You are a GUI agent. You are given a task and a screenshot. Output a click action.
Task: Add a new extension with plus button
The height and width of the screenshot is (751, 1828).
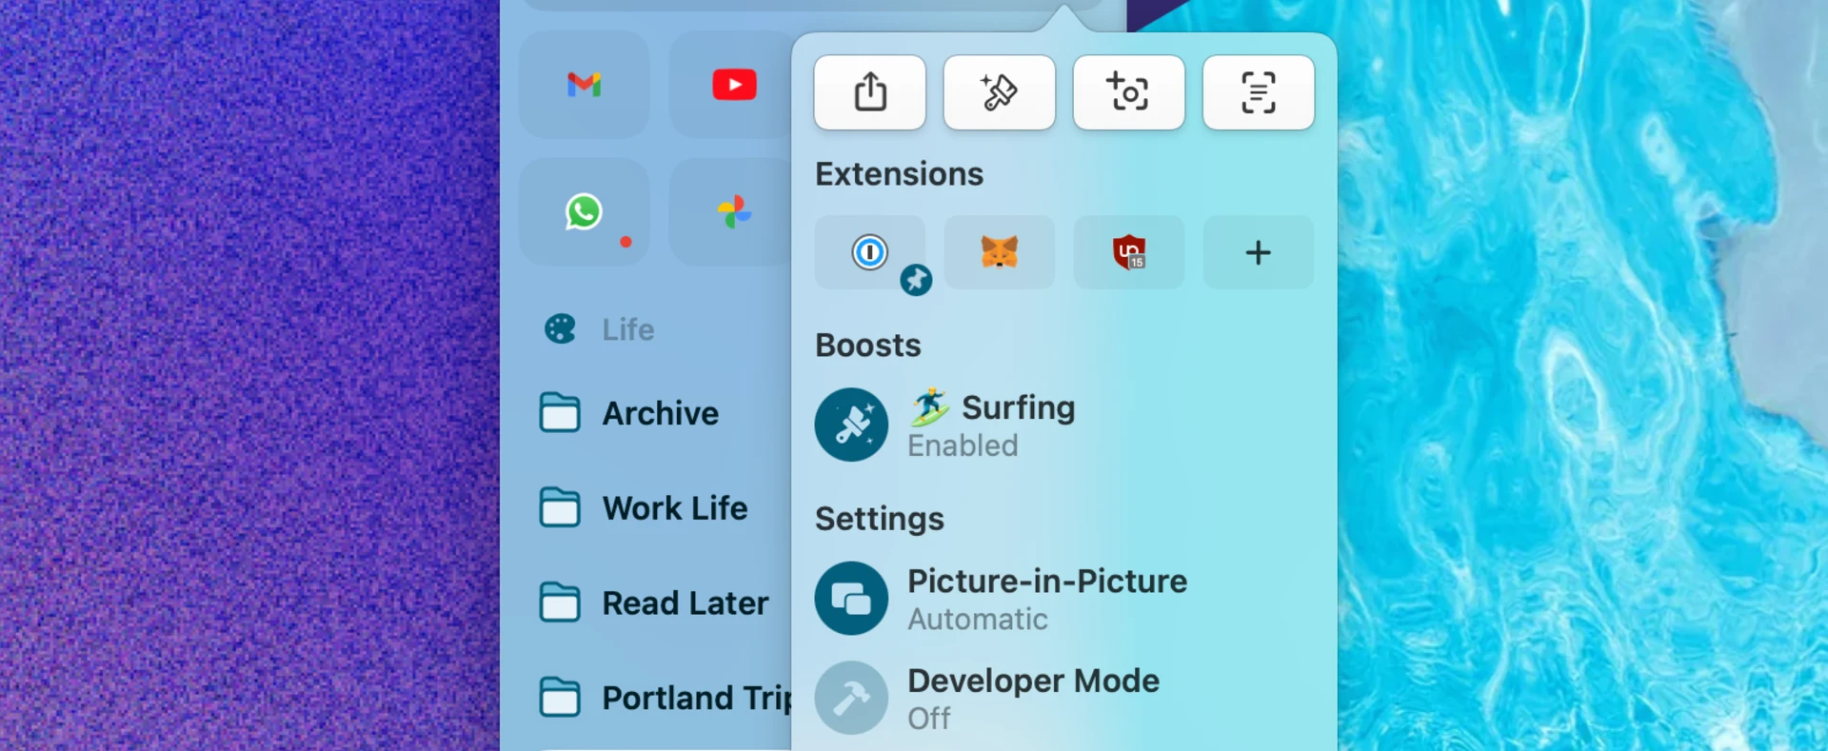pos(1259,252)
